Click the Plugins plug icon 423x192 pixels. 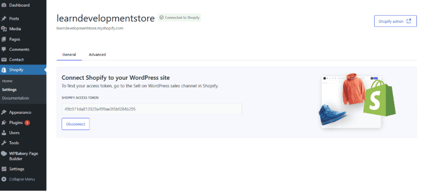[x=4, y=122]
